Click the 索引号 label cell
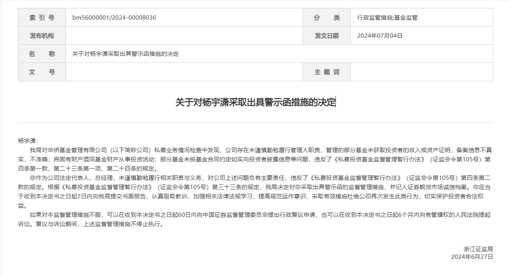The width and height of the screenshot is (509, 275). [42, 18]
